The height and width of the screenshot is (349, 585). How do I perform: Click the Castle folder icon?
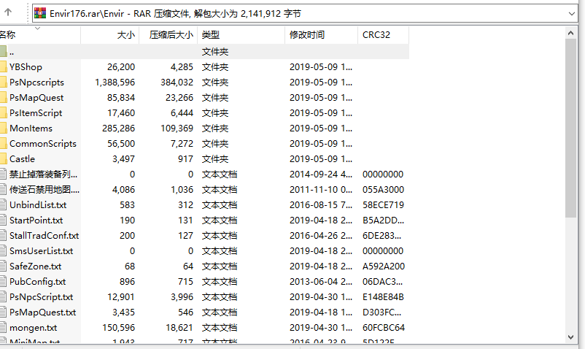pyautogui.click(x=3, y=159)
